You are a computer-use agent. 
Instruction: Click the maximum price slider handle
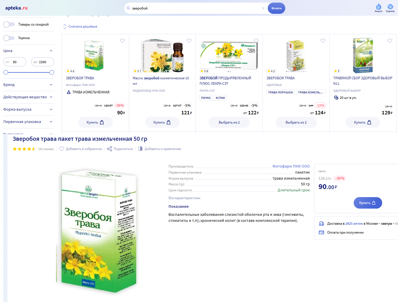tap(52, 72)
